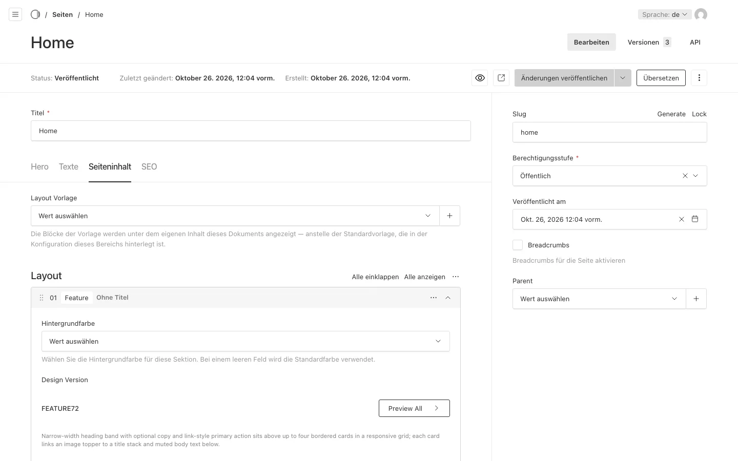Click Änderungen veröffentlichen button
The width and height of the screenshot is (738, 461).
tap(564, 78)
